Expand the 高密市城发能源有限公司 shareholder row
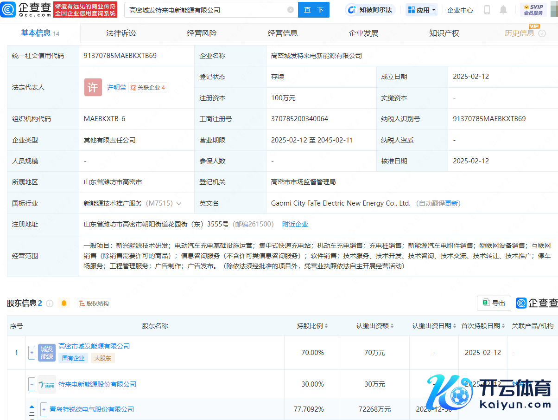The height and width of the screenshot is (420, 558). [32, 353]
